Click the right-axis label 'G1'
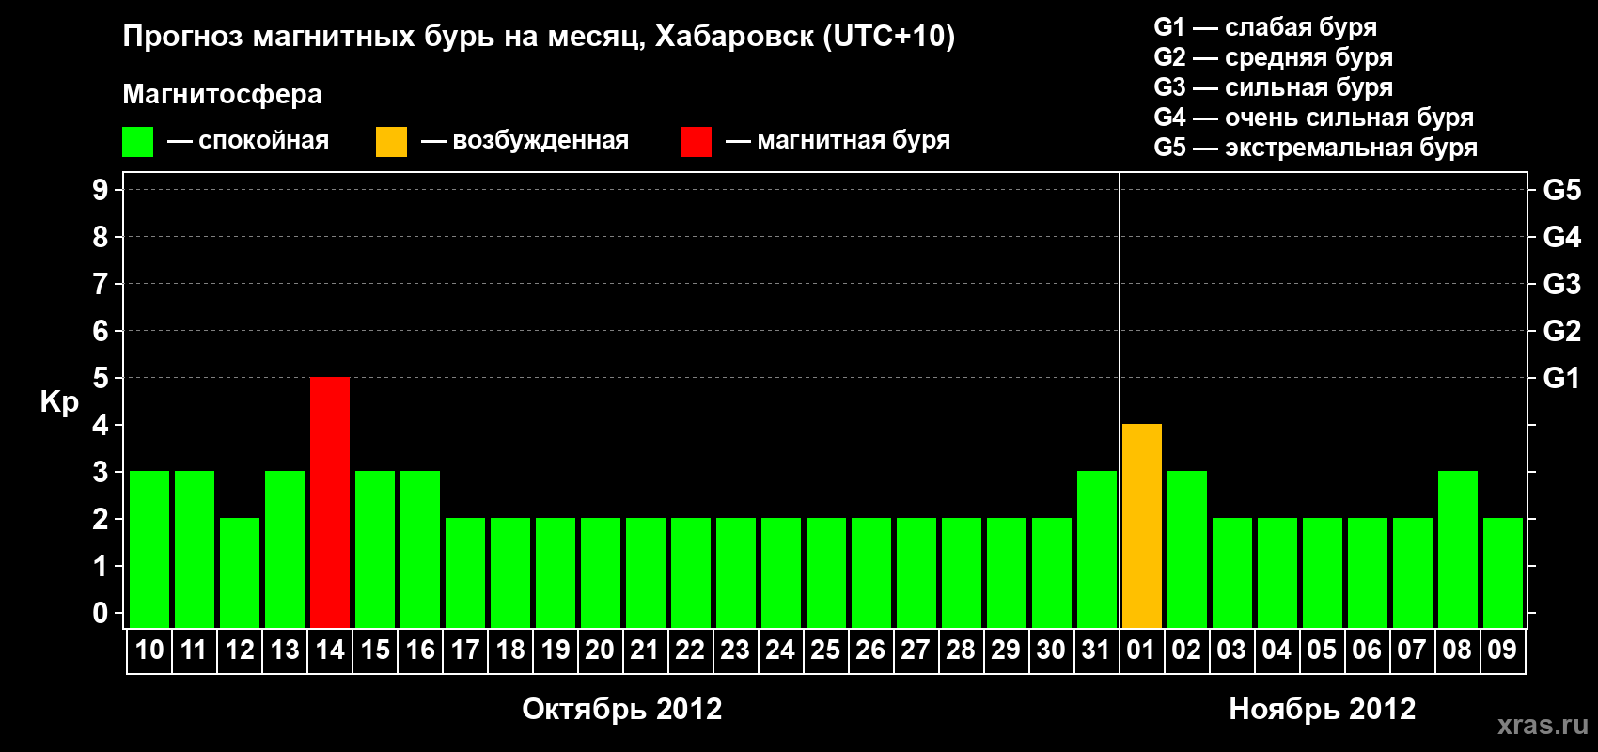Image resolution: width=1598 pixels, height=752 pixels. coord(1562,378)
